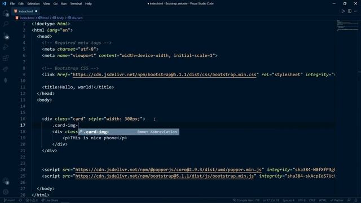Open editor More Actions ellipsis

(356, 11)
